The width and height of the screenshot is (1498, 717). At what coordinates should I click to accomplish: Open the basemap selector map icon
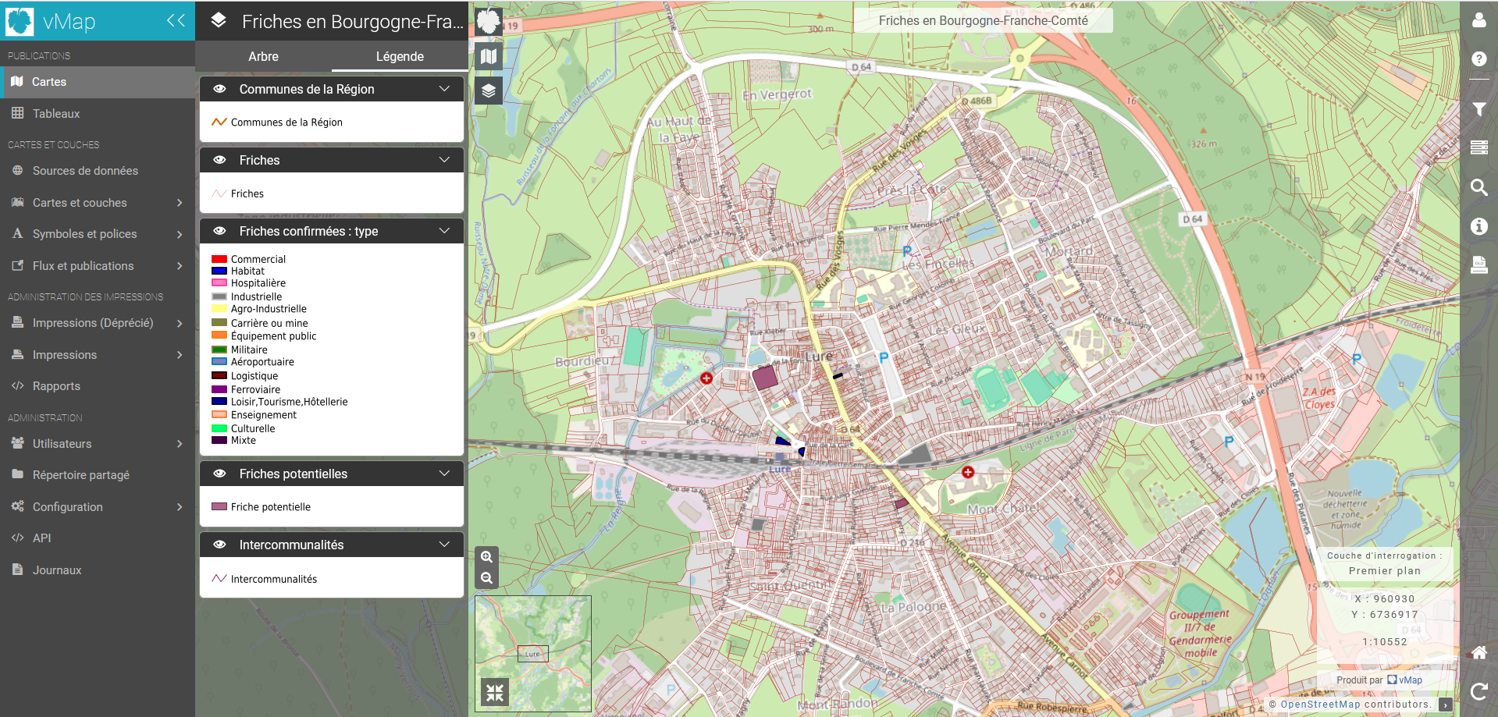point(489,56)
